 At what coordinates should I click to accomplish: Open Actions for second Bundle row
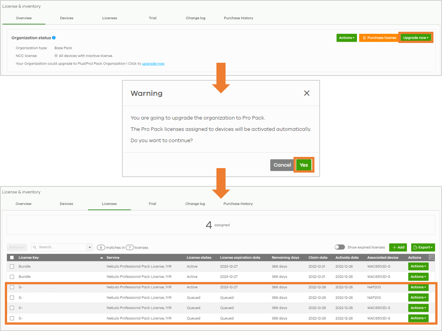pyautogui.click(x=418, y=277)
